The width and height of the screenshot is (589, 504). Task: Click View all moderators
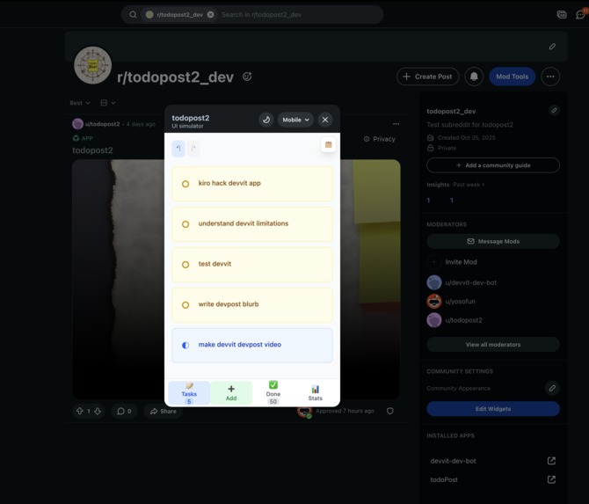pyautogui.click(x=493, y=345)
